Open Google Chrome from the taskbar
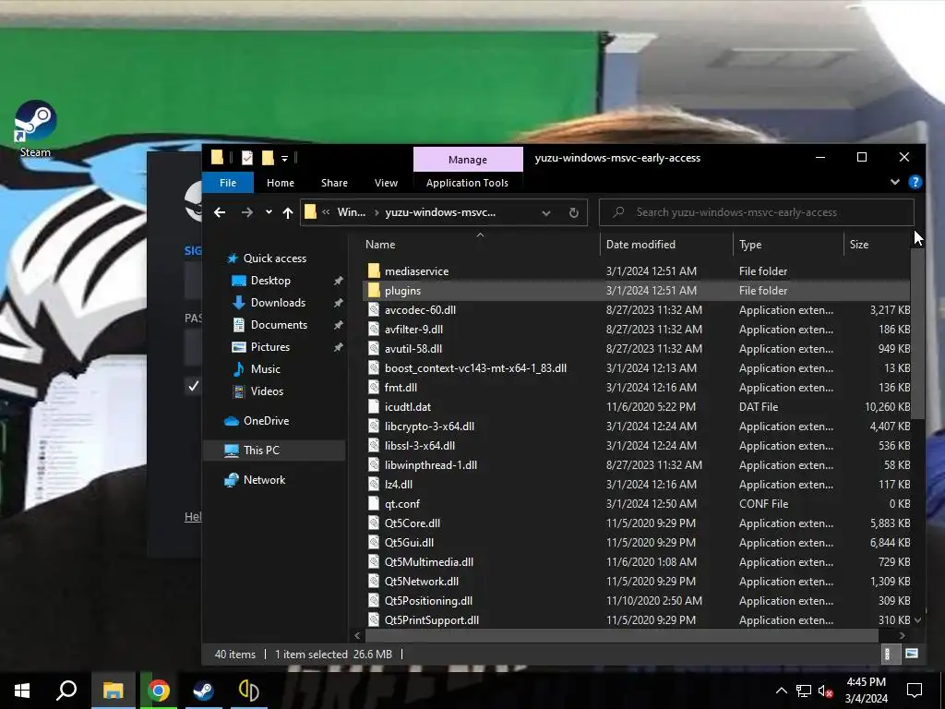 159,691
